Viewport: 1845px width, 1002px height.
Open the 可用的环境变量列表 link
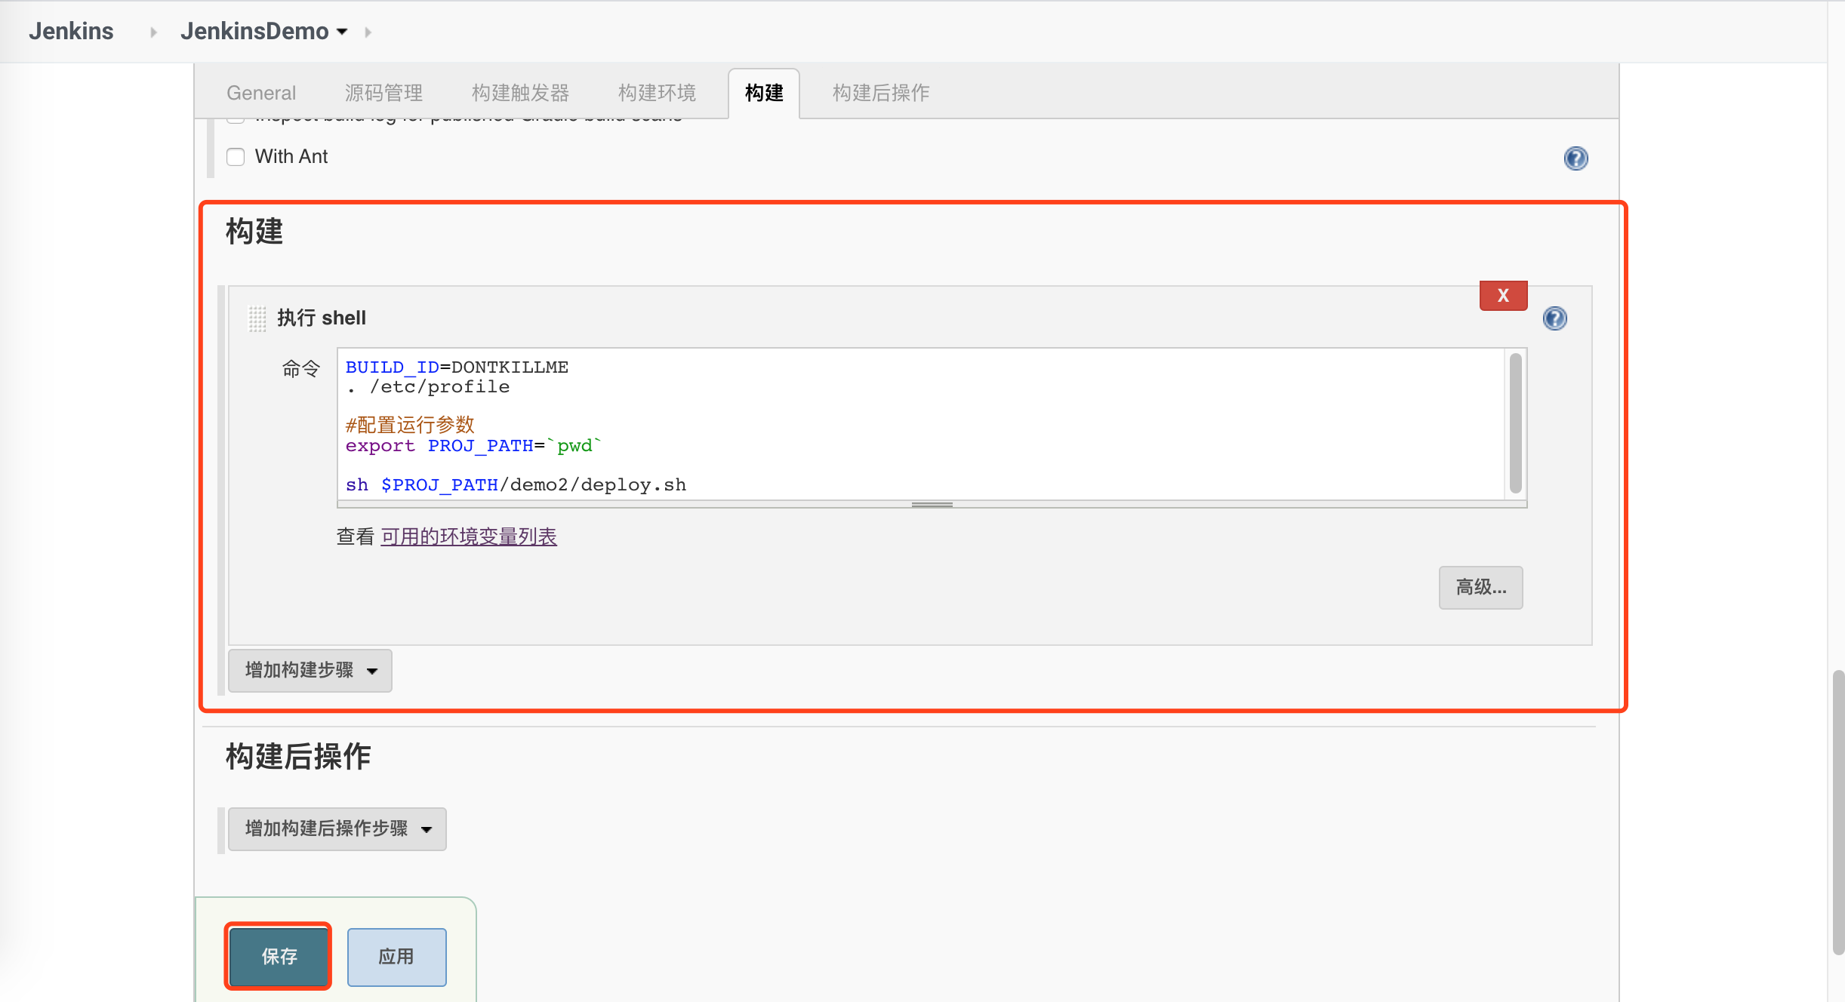pyautogui.click(x=469, y=536)
